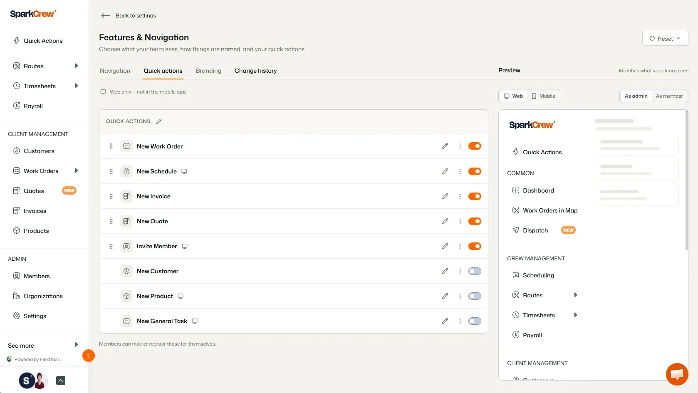Turn on the New Product toggle
The height and width of the screenshot is (393, 698).
click(475, 296)
